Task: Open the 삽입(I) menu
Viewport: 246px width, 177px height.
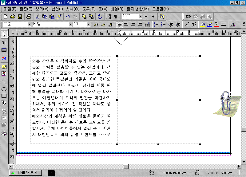Action: click(57, 9)
